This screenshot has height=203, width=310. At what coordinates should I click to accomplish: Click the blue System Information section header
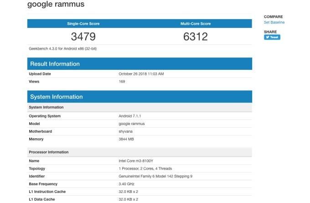coord(139,97)
